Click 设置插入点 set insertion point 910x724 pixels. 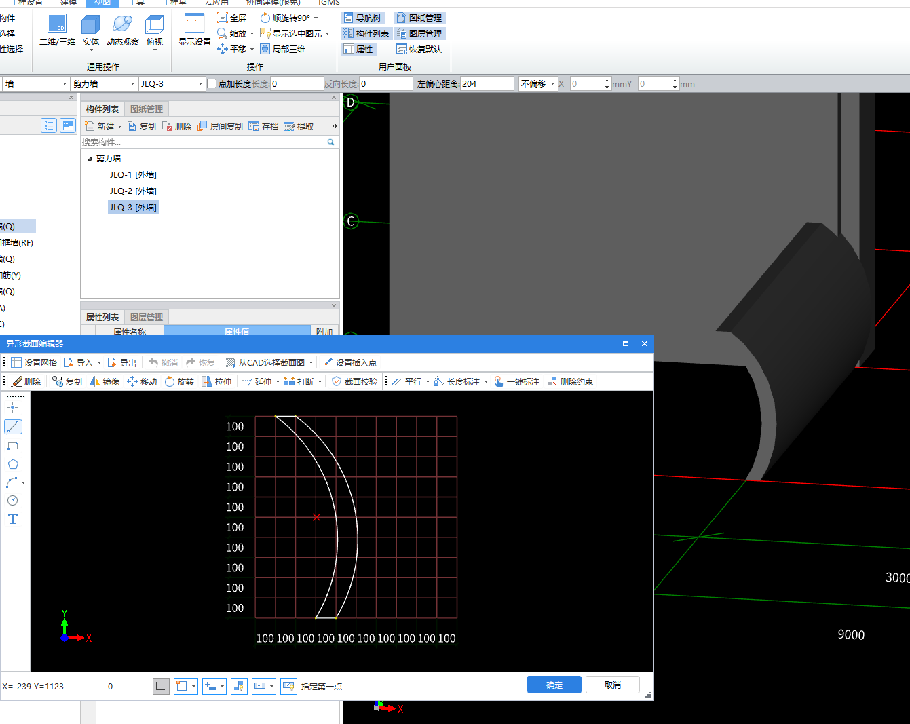[x=349, y=362]
